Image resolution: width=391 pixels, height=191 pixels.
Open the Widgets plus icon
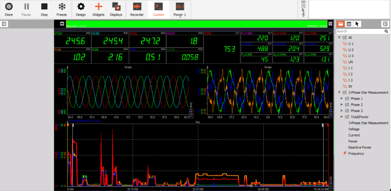(x=99, y=10)
